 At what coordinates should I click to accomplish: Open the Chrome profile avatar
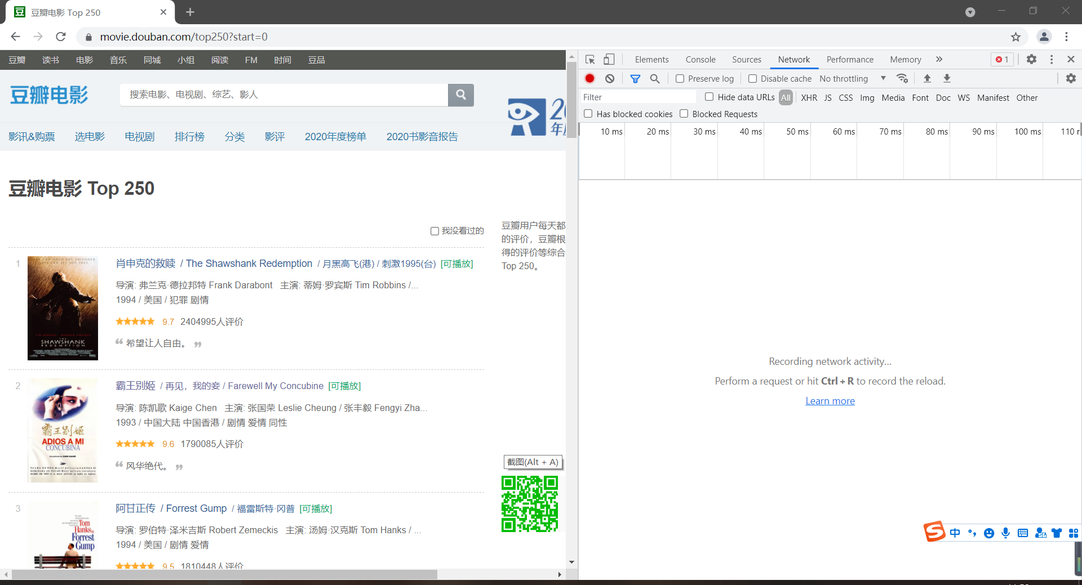(1044, 37)
